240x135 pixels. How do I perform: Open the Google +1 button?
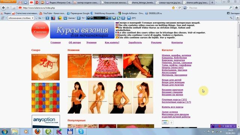(x=165, y=123)
